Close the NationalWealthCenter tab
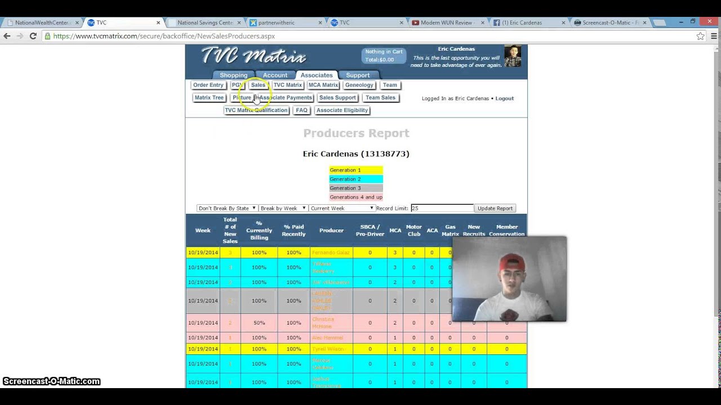The height and width of the screenshot is (405, 721). tap(77, 23)
